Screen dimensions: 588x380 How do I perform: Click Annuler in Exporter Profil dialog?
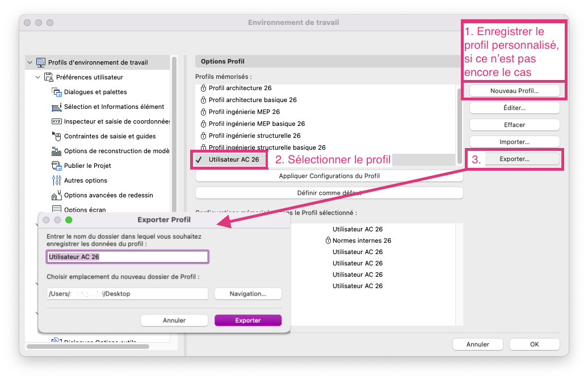174,320
